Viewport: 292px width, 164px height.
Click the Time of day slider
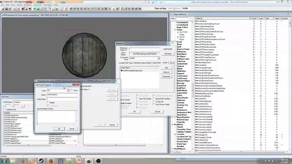tap(174, 8)
